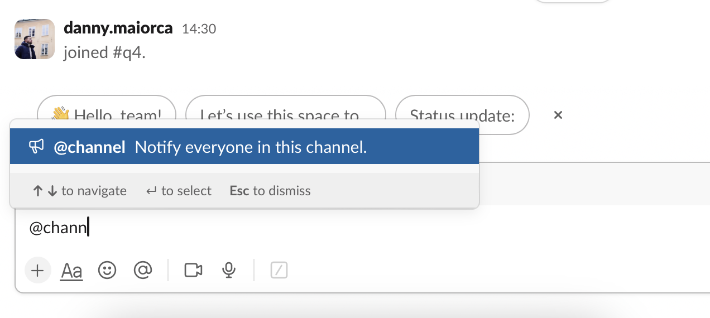Start a video clip with camera icon
710x318 pixels.
(x=193, y=271)
